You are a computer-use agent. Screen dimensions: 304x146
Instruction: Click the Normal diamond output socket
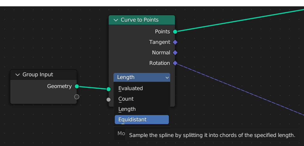(x=175, y=53)
